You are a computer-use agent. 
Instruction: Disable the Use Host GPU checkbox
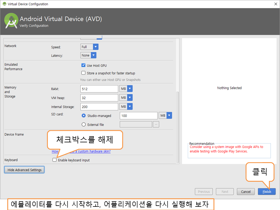click(x=83, y=65)
